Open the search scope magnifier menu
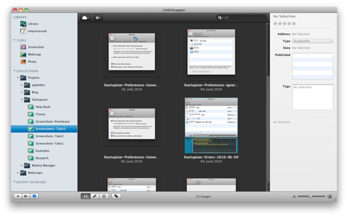 pos(220,17)
